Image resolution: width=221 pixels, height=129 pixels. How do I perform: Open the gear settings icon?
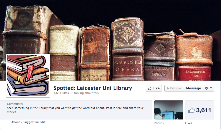pos(206,88)
